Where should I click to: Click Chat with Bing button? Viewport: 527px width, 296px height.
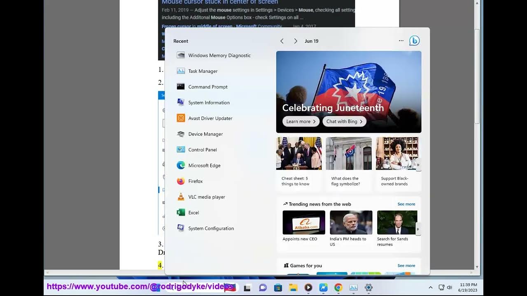click(x=344, y=121)
